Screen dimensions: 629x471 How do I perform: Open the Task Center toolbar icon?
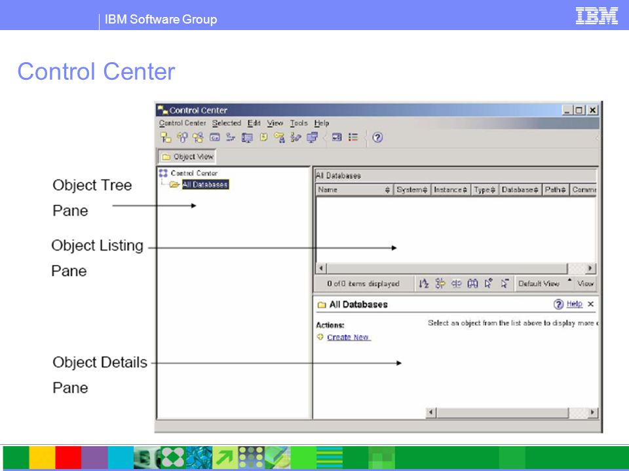(x=230, y=137)
